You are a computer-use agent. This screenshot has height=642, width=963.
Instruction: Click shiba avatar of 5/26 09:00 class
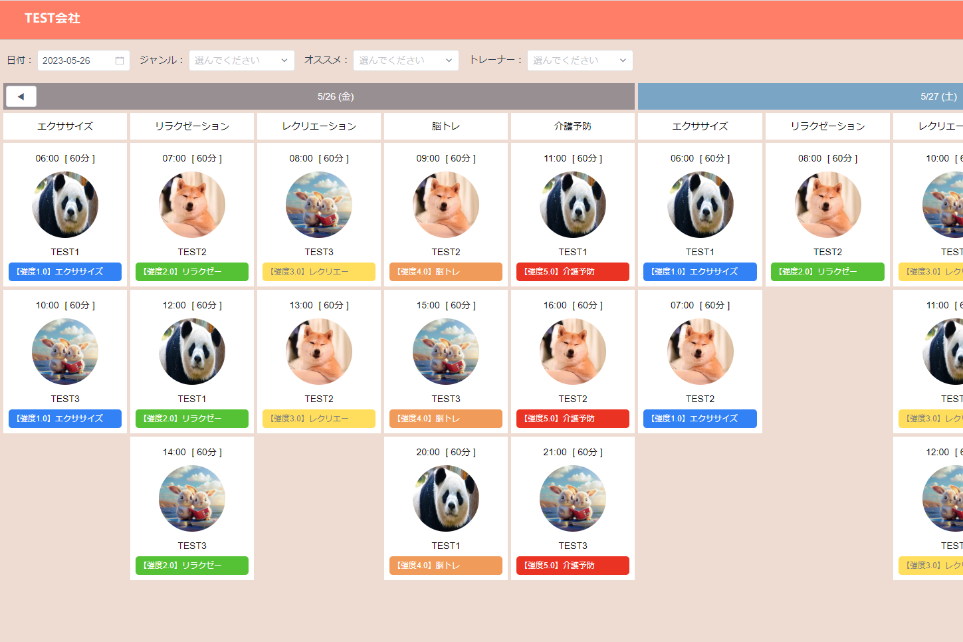click(x=446, y=205)
